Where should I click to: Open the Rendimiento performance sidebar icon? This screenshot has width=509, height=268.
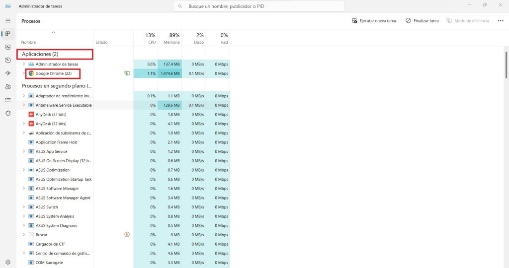[8, 47]
